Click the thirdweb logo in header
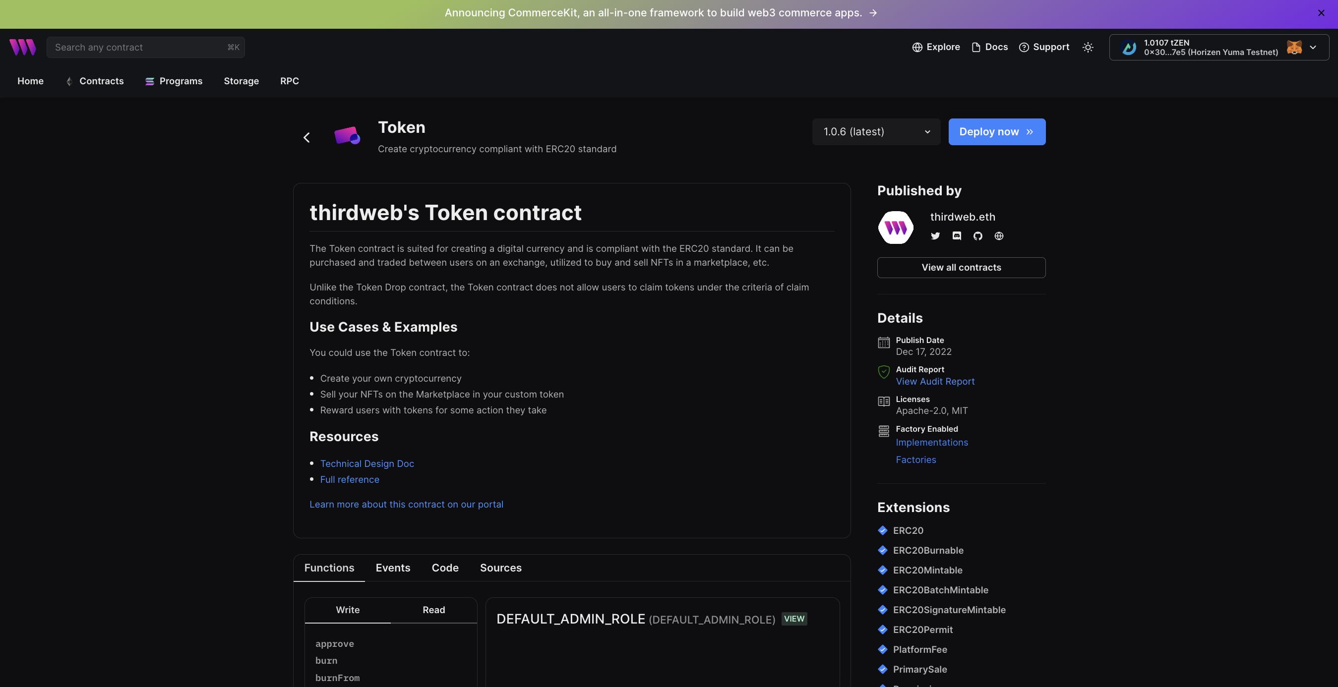1338x687 pixels. [22, 47]
